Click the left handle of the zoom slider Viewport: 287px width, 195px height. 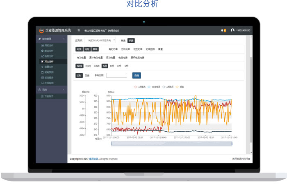[111, 144]
